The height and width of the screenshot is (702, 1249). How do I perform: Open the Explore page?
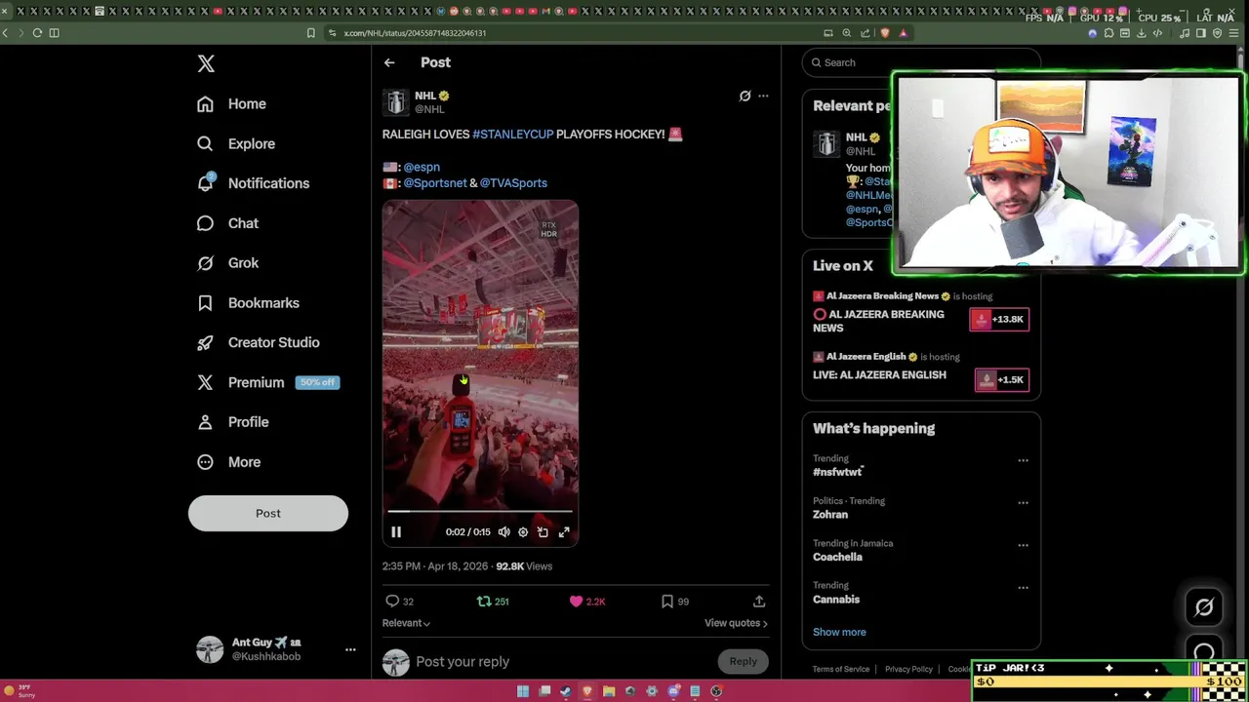pos(236,143)
